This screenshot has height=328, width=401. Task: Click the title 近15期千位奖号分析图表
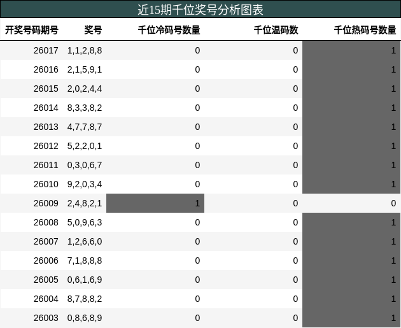tap(200, 10)
